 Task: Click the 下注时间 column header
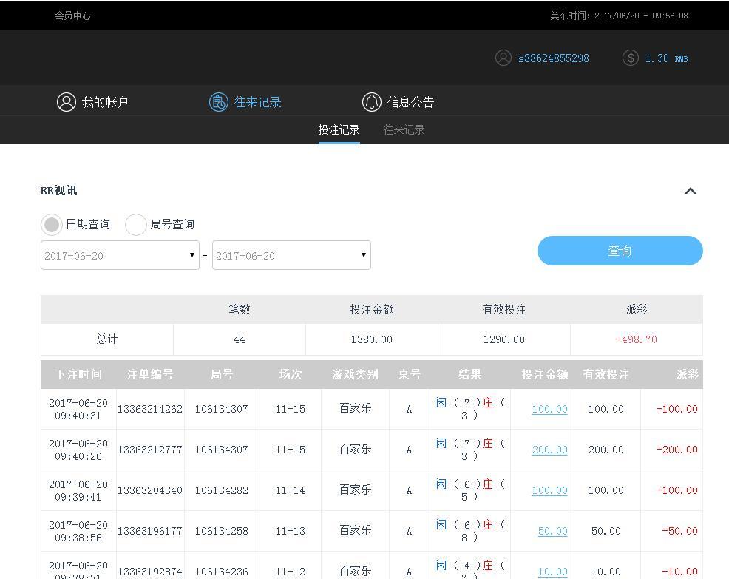[78, 374]
